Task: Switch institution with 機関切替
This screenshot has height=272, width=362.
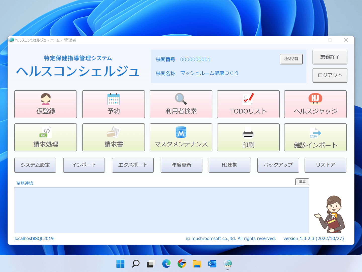Action: 291,59
